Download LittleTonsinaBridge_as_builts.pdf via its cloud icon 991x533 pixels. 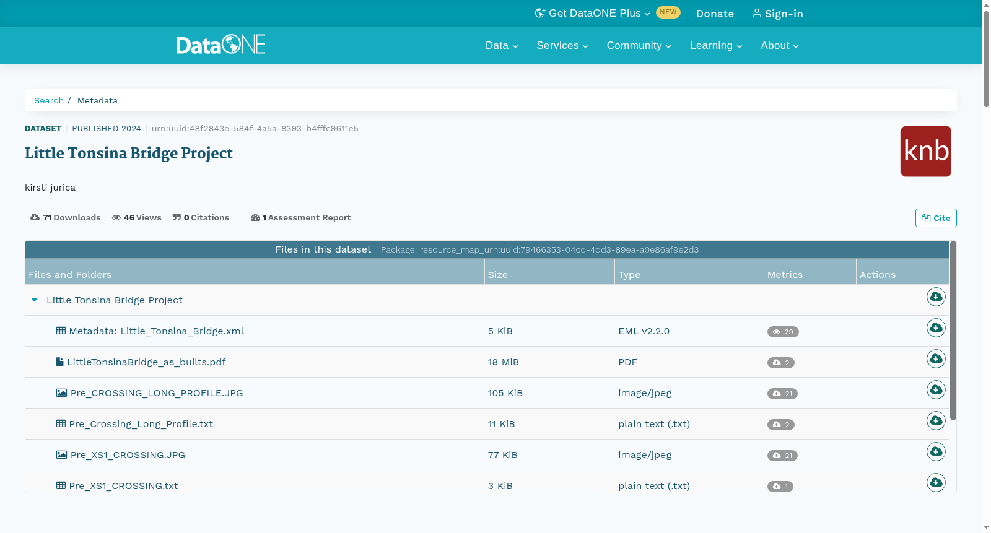936,359
